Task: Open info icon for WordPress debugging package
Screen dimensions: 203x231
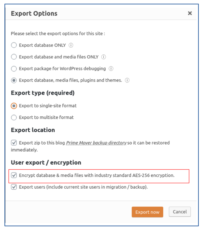Action: [111, 68]
